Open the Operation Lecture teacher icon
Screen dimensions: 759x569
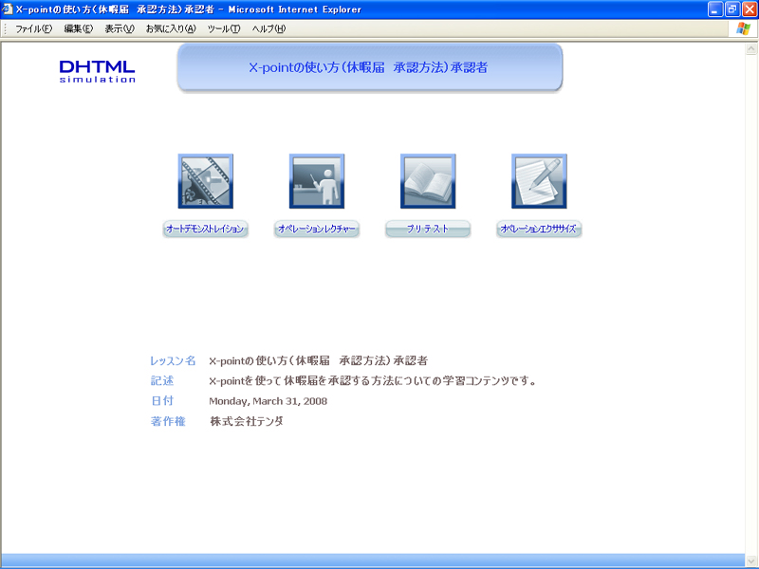click(317, 181)
